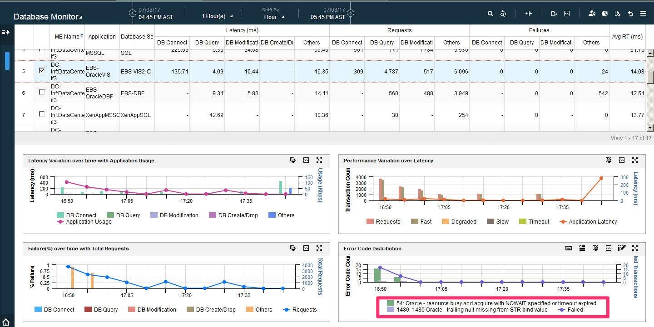Tick the row 7 XenAppMSSQL checkbox
Image resolution: width=654 pixels, height=327 pixels.
click(42, 114)
